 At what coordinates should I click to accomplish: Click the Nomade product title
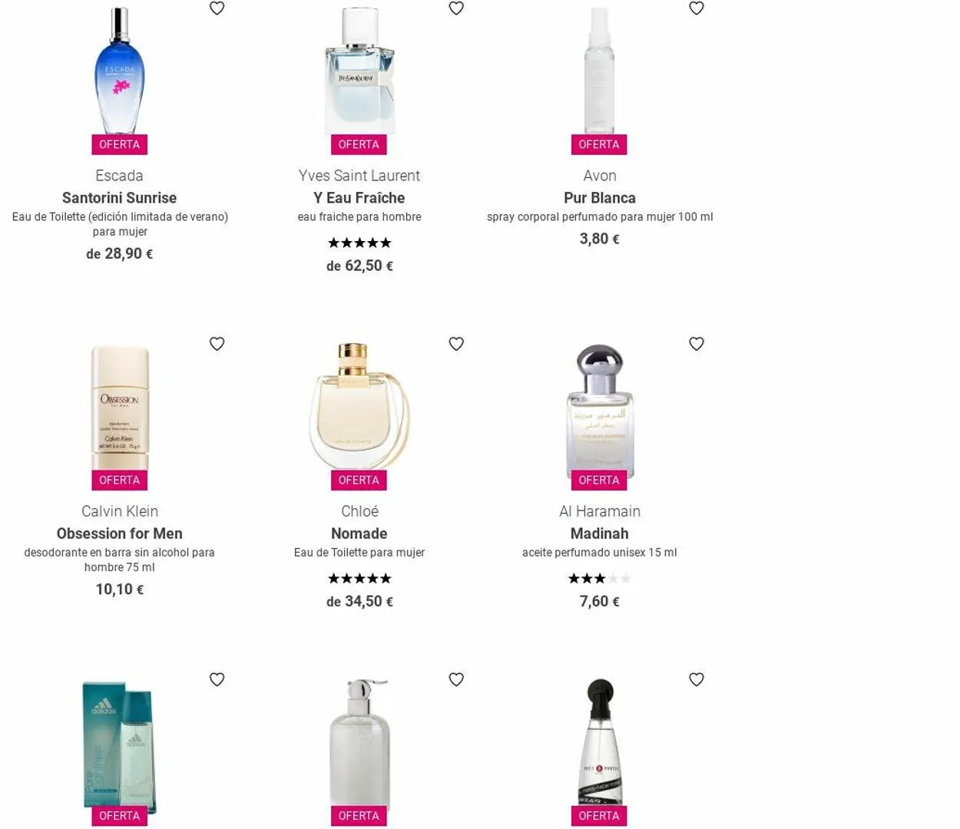(x=359, y=533)
